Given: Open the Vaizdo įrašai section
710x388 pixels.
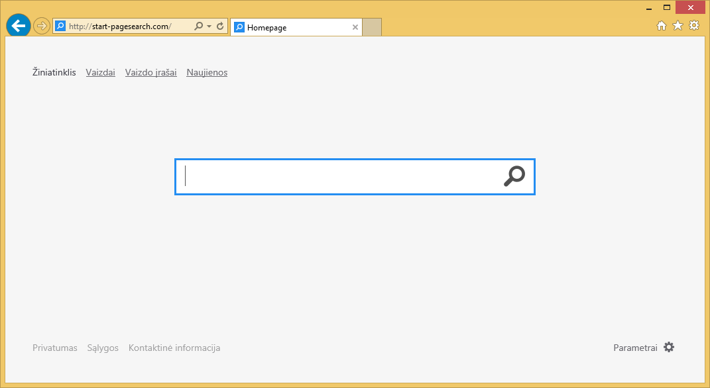Looking at the screenshot, I should coord(150,72).
